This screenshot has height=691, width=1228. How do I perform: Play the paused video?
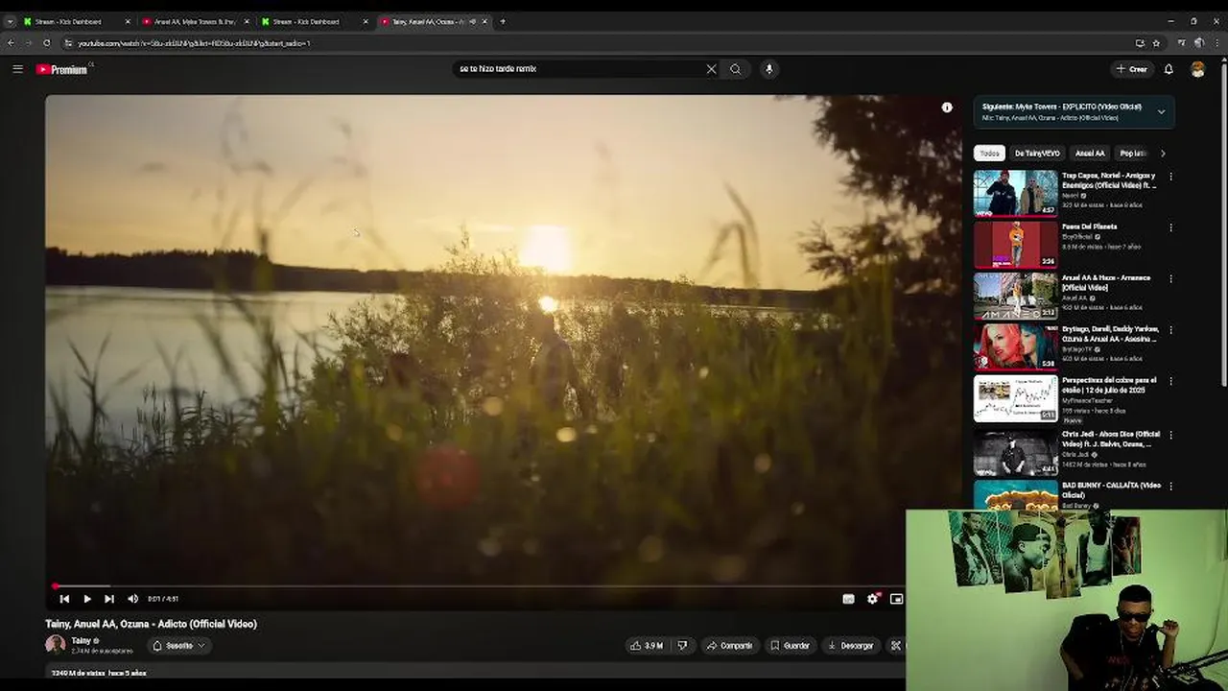click(87, 599)
